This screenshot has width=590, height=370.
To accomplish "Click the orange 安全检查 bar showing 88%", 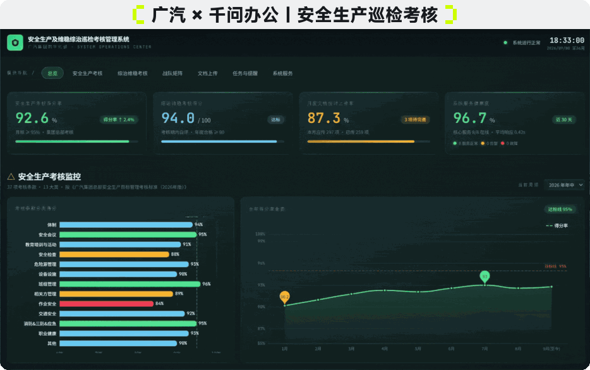I will 114,254.
